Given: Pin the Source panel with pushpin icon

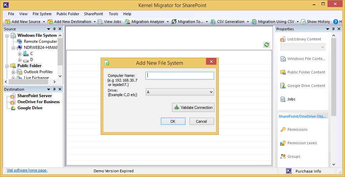Looking at the screenshot, I should pos(54,29).
